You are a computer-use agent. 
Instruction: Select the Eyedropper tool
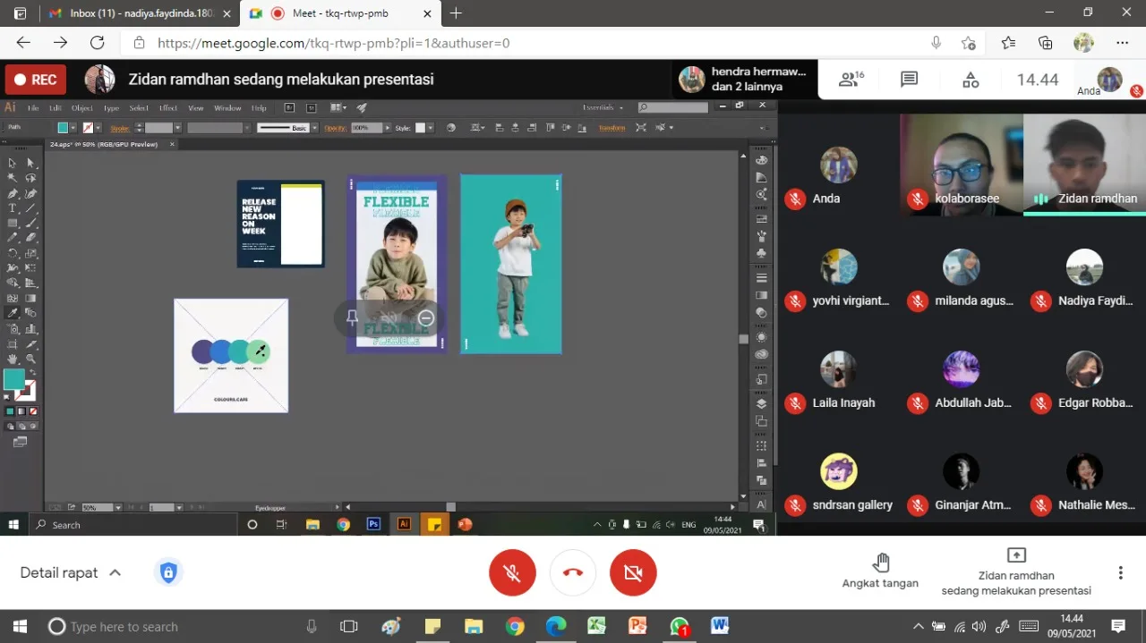pyautogui.click(x=12, y=313)
